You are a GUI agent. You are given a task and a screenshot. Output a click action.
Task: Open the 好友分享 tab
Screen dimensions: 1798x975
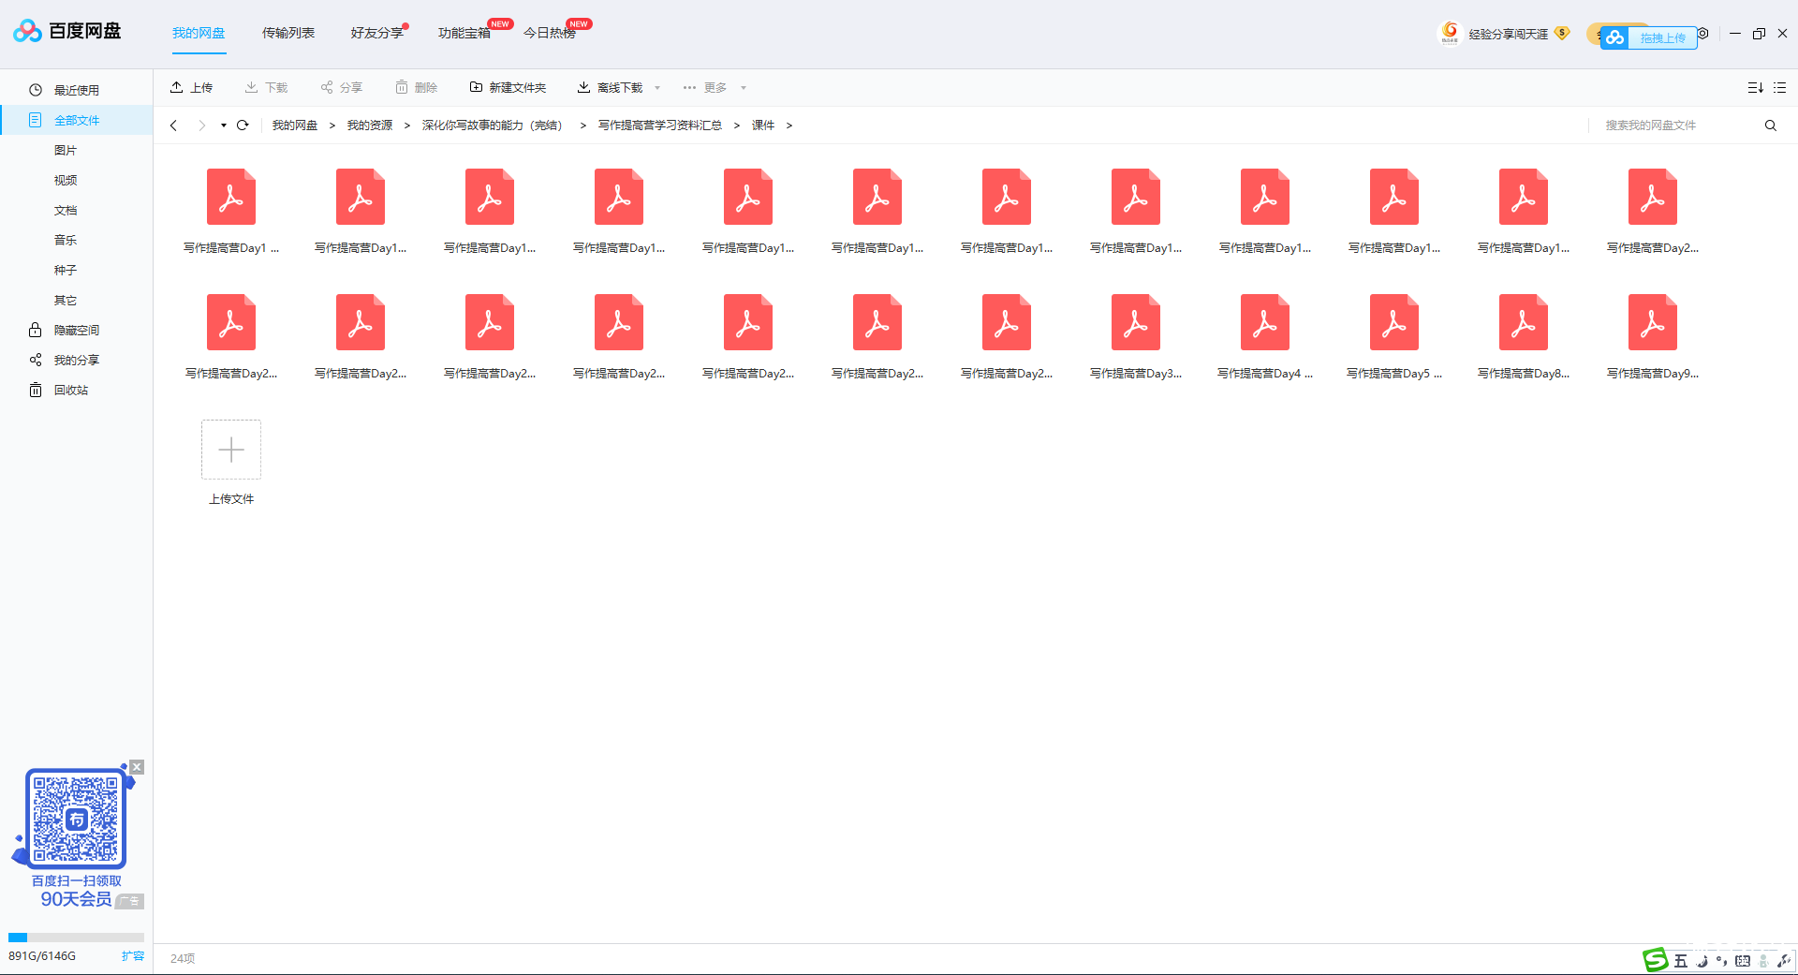tap(376, 33)
